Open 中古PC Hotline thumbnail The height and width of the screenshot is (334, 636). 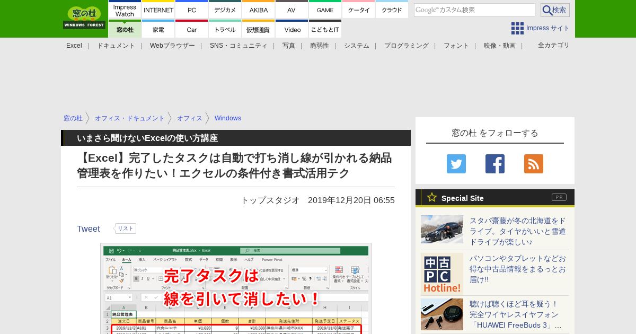tap(442, 274)
